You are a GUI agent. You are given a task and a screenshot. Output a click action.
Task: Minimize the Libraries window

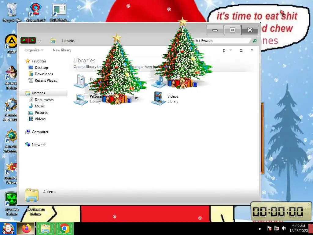click(215, 30)
